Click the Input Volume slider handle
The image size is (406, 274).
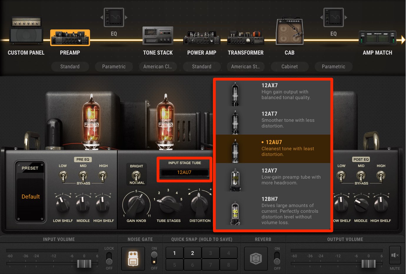pos(84,264)
